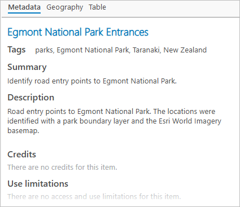This screenshot has width=240, height=207.
Task: Switch to the Metadata tab
Action: pos(24,7)
